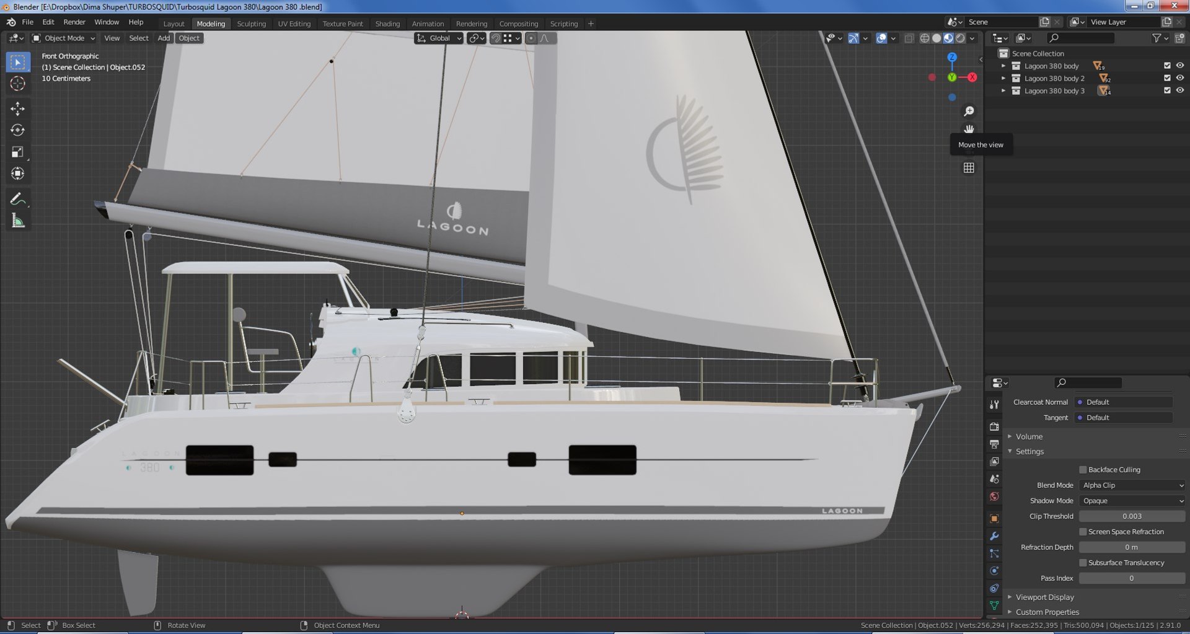Open Global transform orientation dropdown
Image resolution: width=1190 pixels, height=634 pixels.
coord(439,38)
